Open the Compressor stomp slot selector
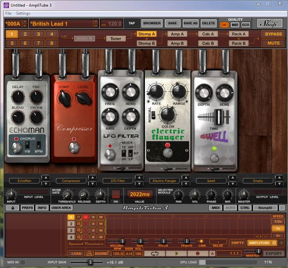Screen dimensions: 288x268 (x=71, y=181)
